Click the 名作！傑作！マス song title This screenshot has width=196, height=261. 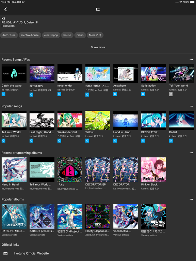coord(97,86)
